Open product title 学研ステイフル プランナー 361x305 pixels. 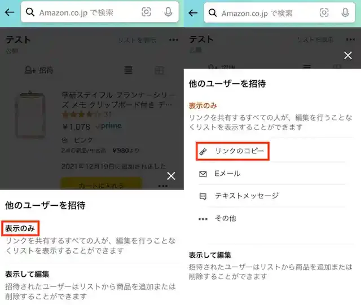coord(118,100)
